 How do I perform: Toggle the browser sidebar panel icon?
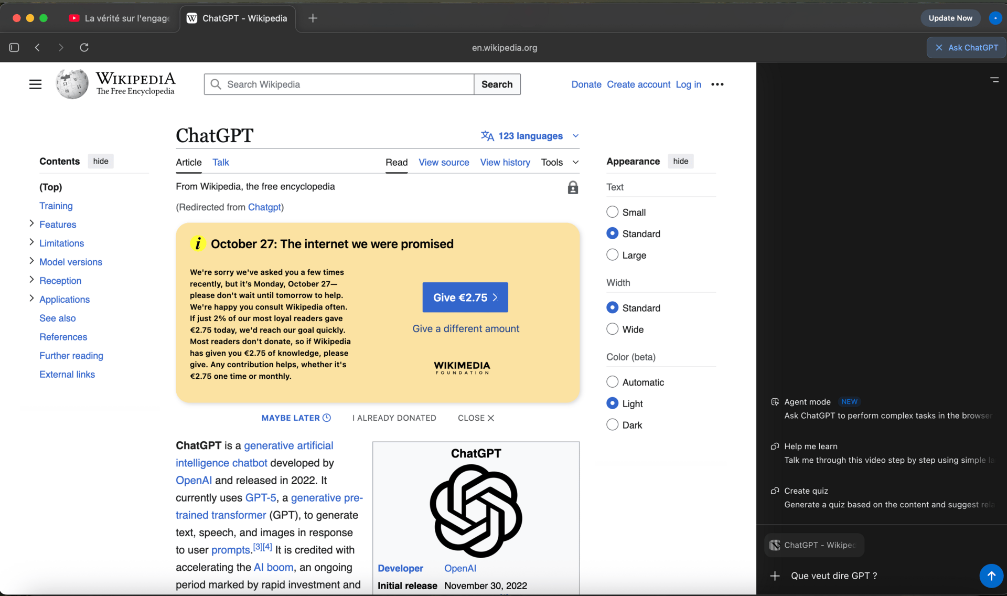(14, 47)
